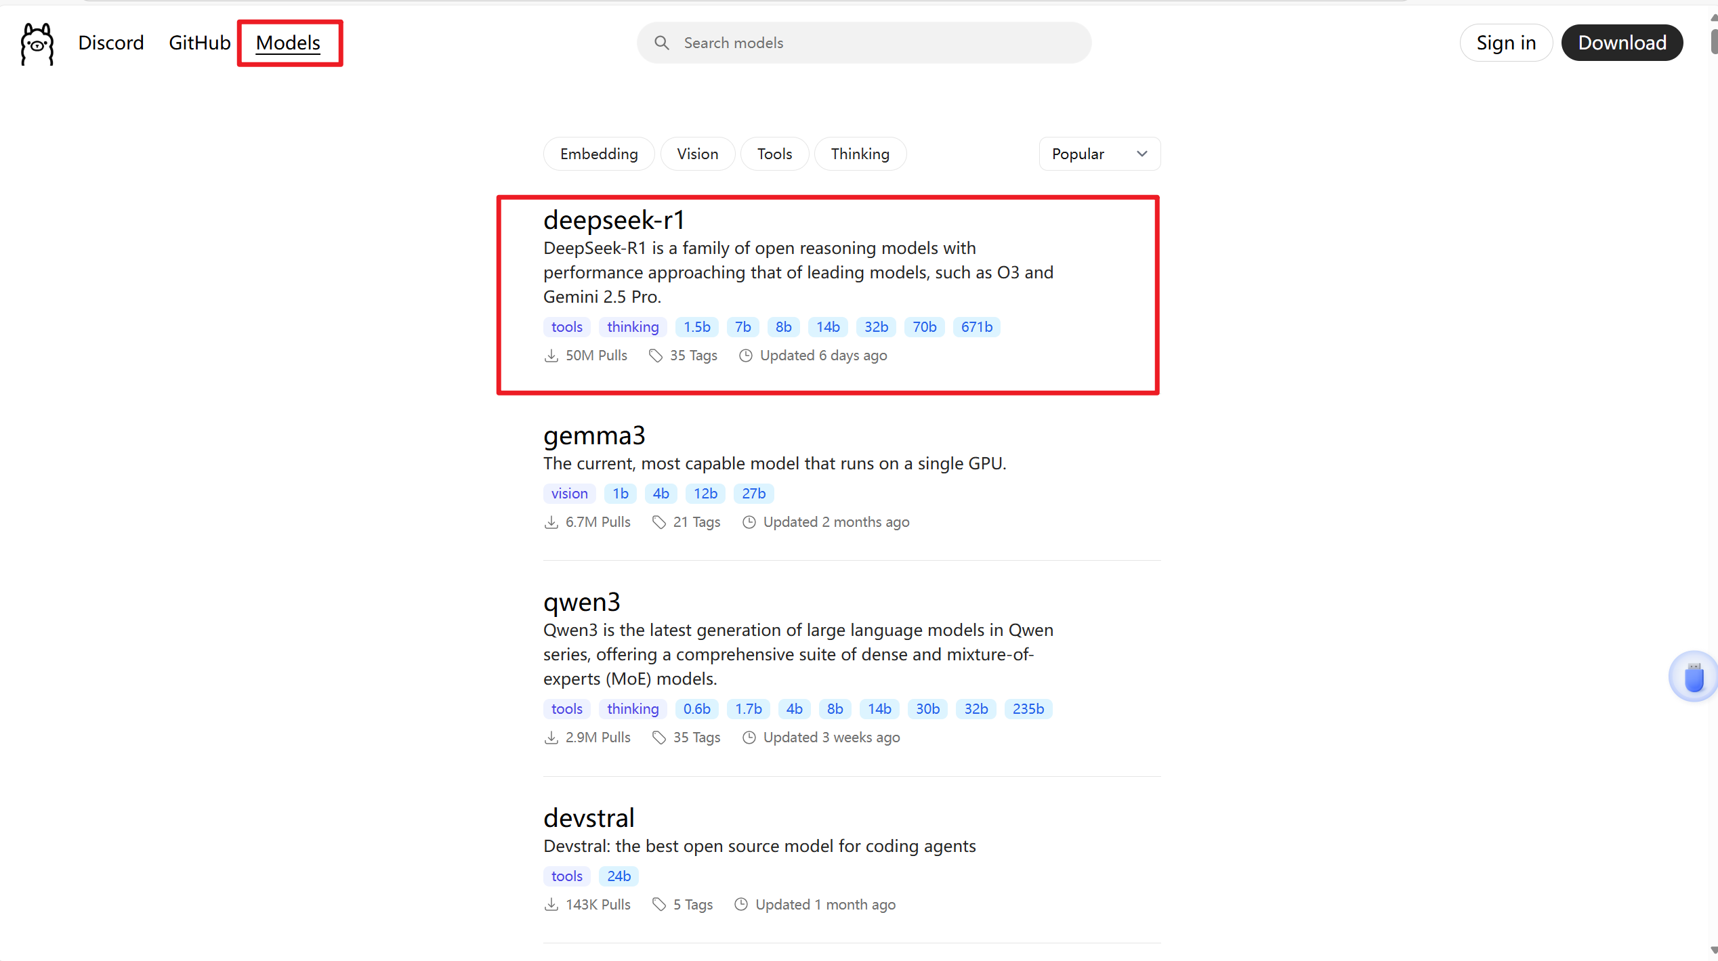Filter models by Embedding

[599, 154]
